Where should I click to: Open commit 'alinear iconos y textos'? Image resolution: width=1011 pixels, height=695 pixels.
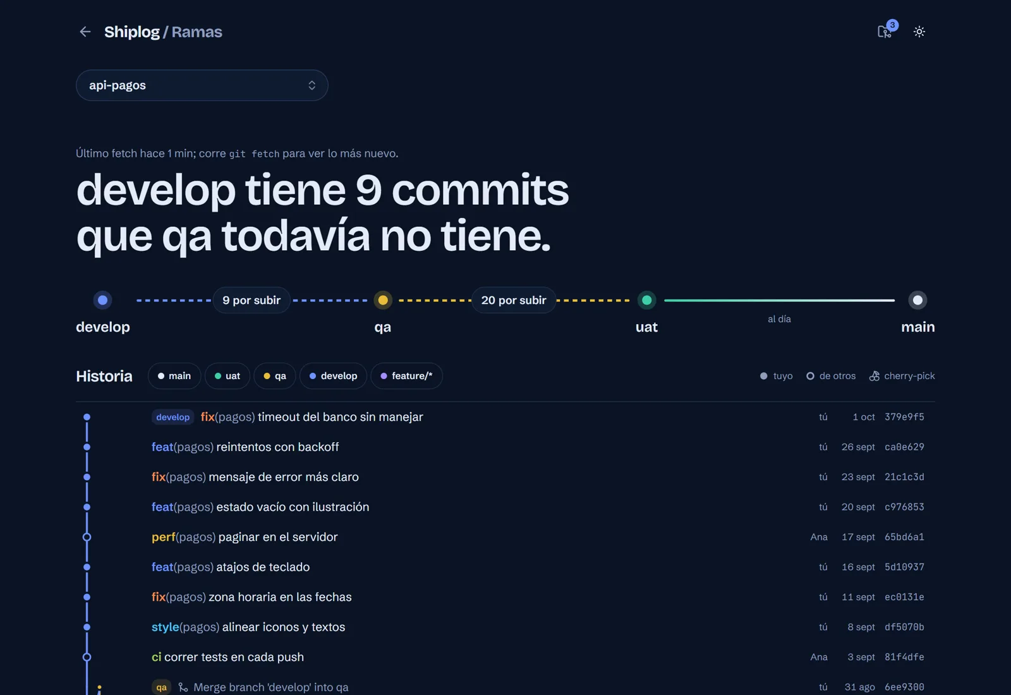505,627
